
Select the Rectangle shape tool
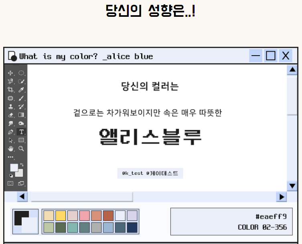(x=21, y=140)
